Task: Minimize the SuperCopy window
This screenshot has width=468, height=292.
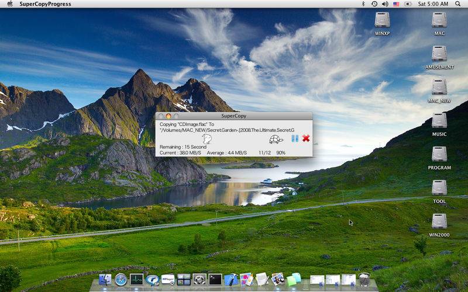Action: 168,116
